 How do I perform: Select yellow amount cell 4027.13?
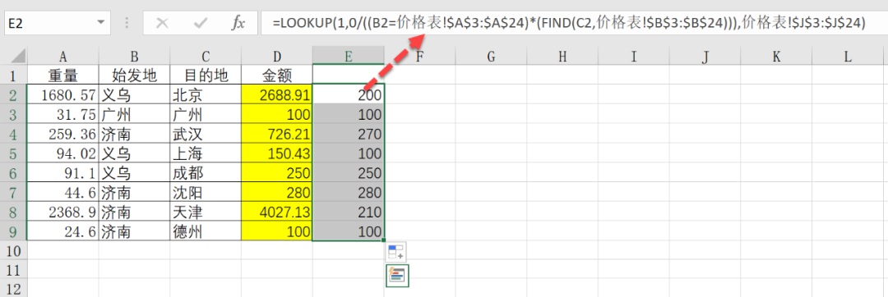(276, 211)
